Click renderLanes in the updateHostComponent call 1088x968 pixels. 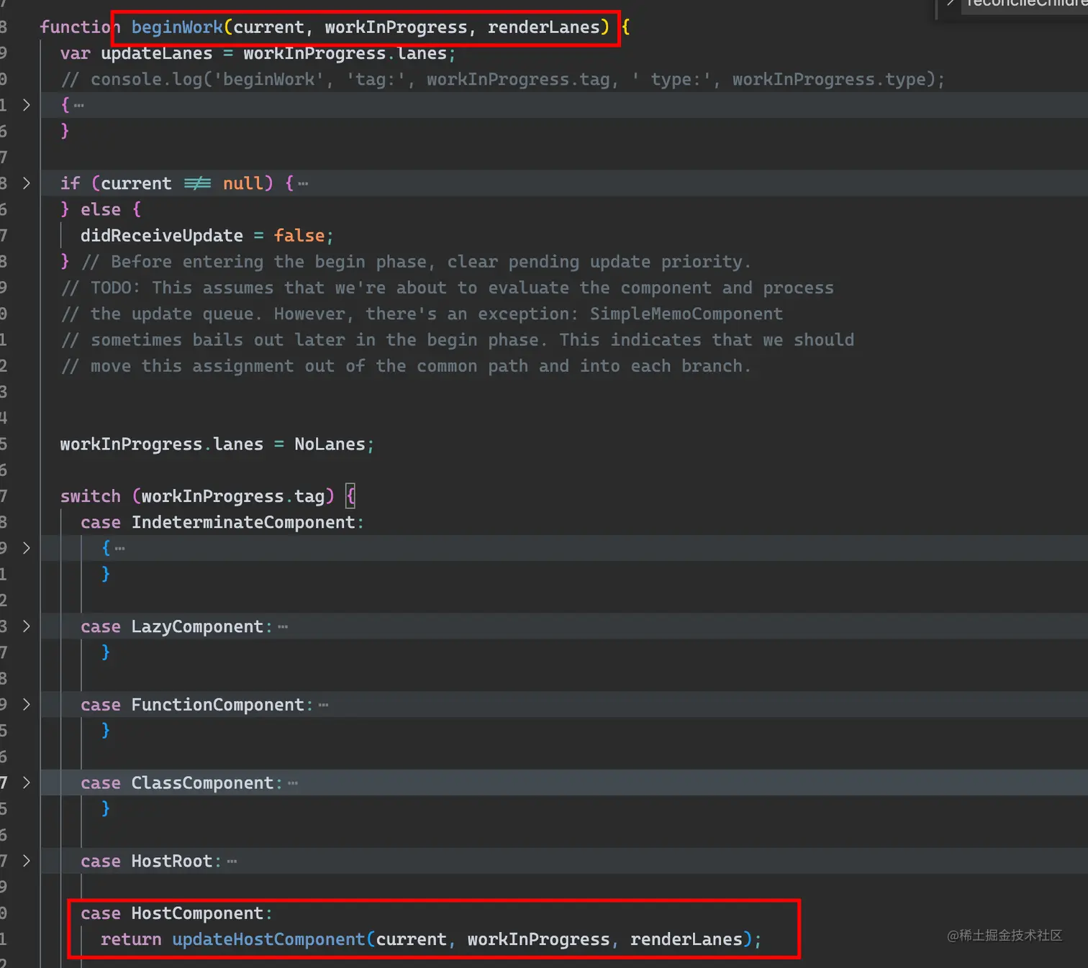(x=686, y=939)
